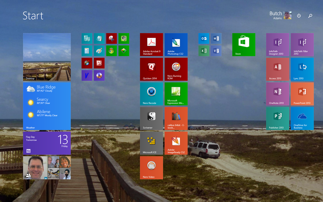Launch Word from its small tile

point(216,39)
